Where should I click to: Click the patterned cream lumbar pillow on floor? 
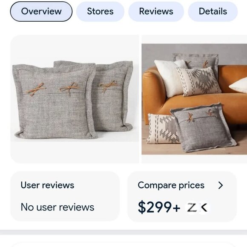[x=164, y=129]
